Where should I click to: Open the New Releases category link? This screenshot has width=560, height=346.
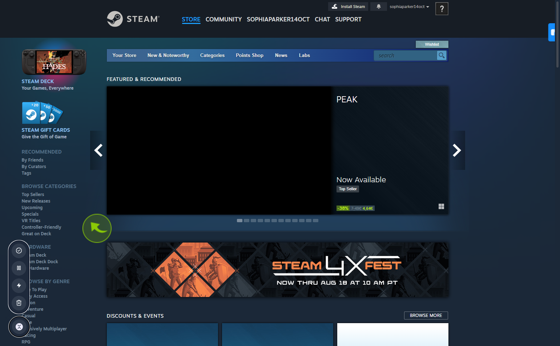[36, 201]
